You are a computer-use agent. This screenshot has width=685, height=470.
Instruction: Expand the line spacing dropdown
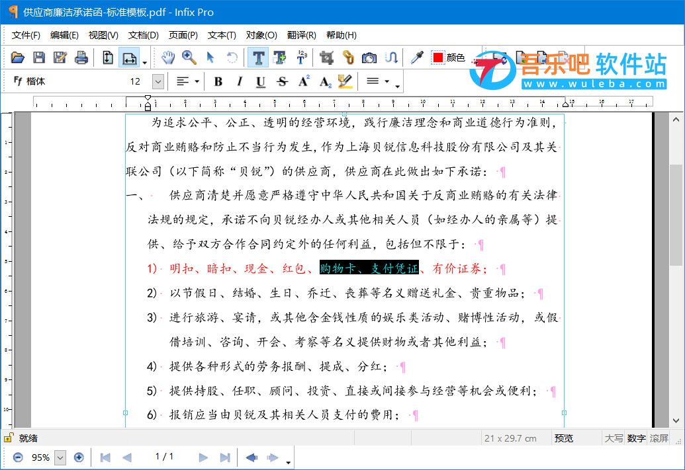pos(387,81)
